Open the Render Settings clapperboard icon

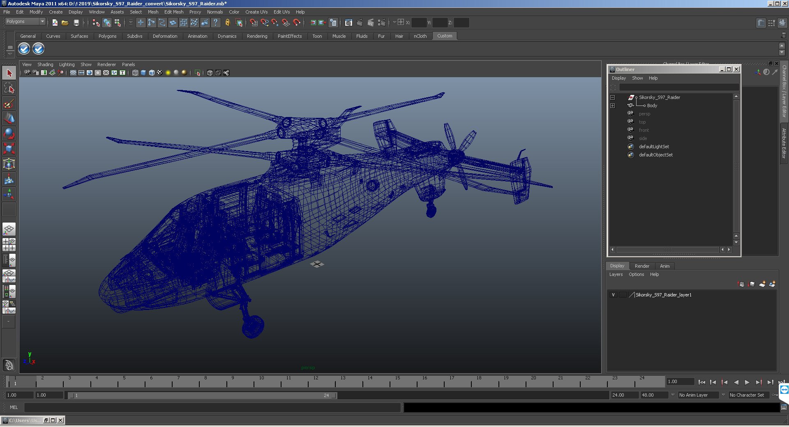click(x=381, y=23)
